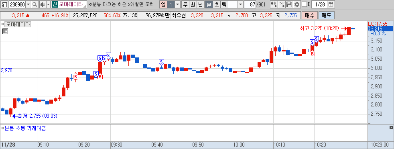Switch to the 주 weekly period tab

pos(185,4)
